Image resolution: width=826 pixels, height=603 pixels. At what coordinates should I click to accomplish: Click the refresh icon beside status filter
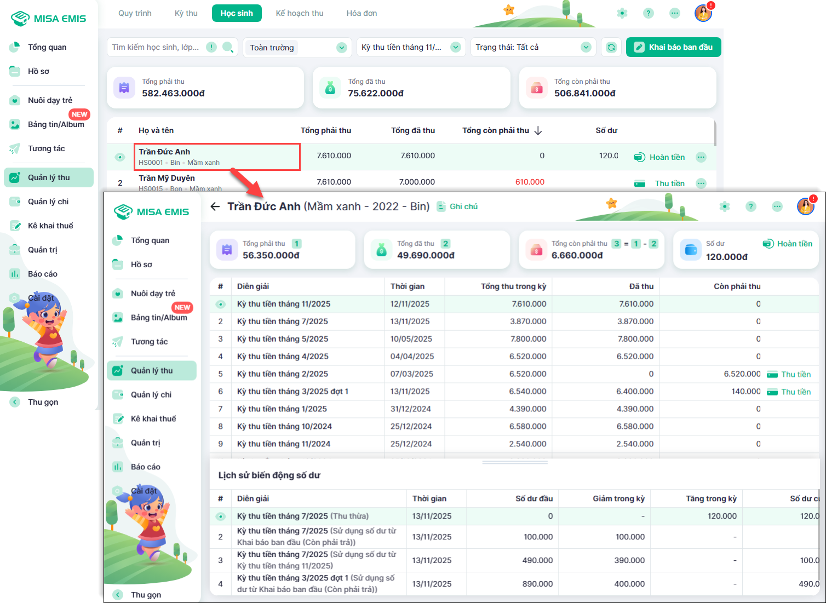611,47
